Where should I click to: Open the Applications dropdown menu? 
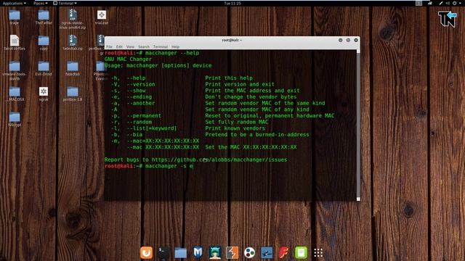(14, 3)
